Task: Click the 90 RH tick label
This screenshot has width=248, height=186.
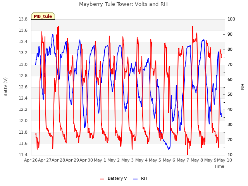Action: [x=230, y=34]
